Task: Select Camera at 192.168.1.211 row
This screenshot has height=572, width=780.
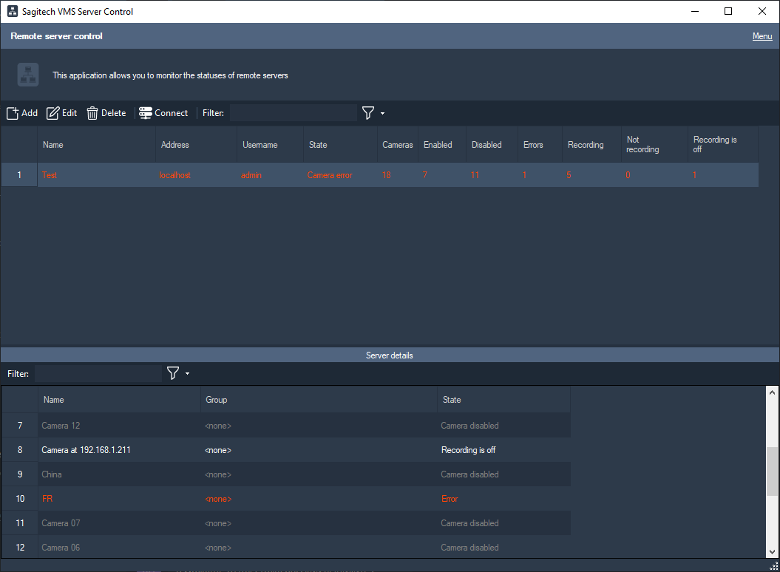Action: tap(222, 450)
